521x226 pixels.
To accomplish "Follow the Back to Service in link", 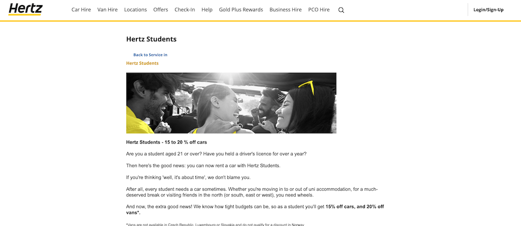I will [150, 55].
